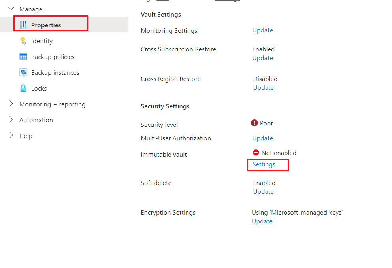Click the Properties sliders icon in sidebar
This screenshot has height=268, width=392.
click(23, 25)
